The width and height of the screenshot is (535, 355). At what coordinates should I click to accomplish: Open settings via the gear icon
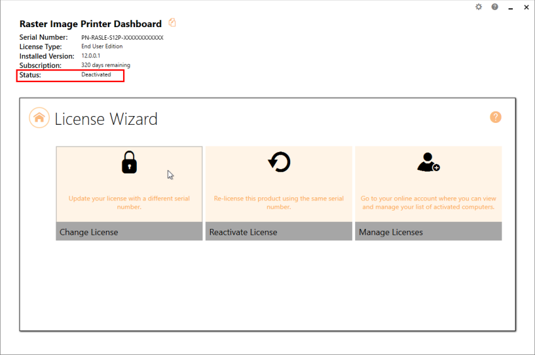[479, 7]
